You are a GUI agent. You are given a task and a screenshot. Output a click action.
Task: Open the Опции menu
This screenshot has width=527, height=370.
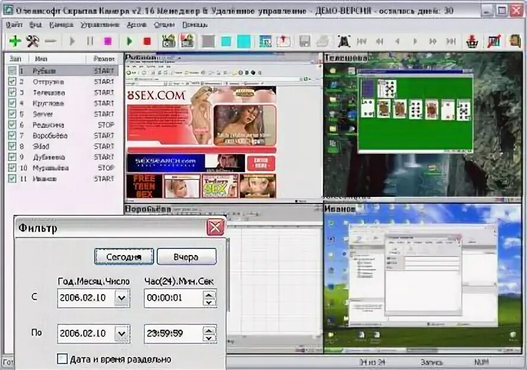(164, 25)
